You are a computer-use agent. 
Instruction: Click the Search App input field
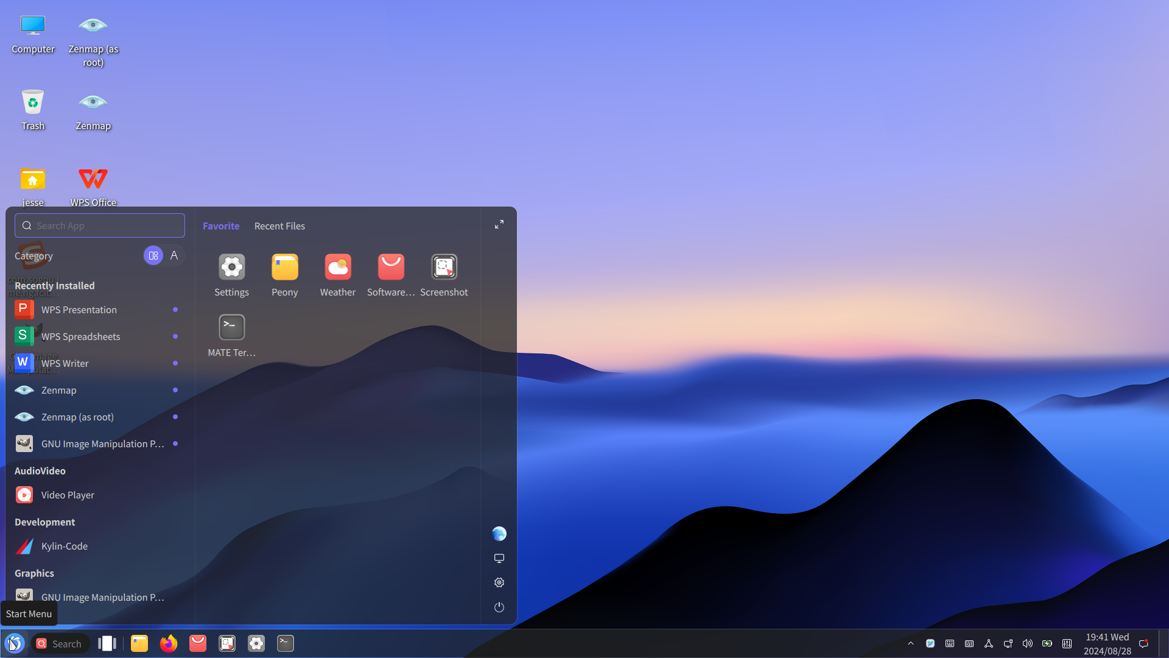coord(100,225)
